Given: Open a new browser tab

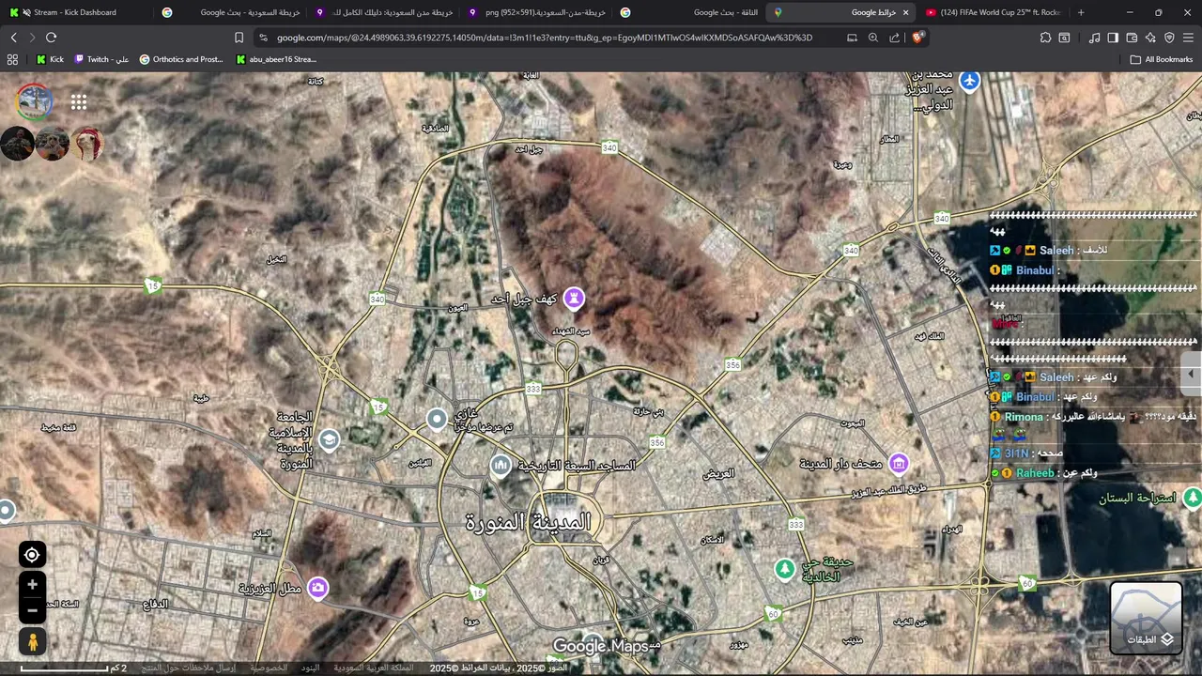Looking at the screenshot, I should pos(1081,12).
